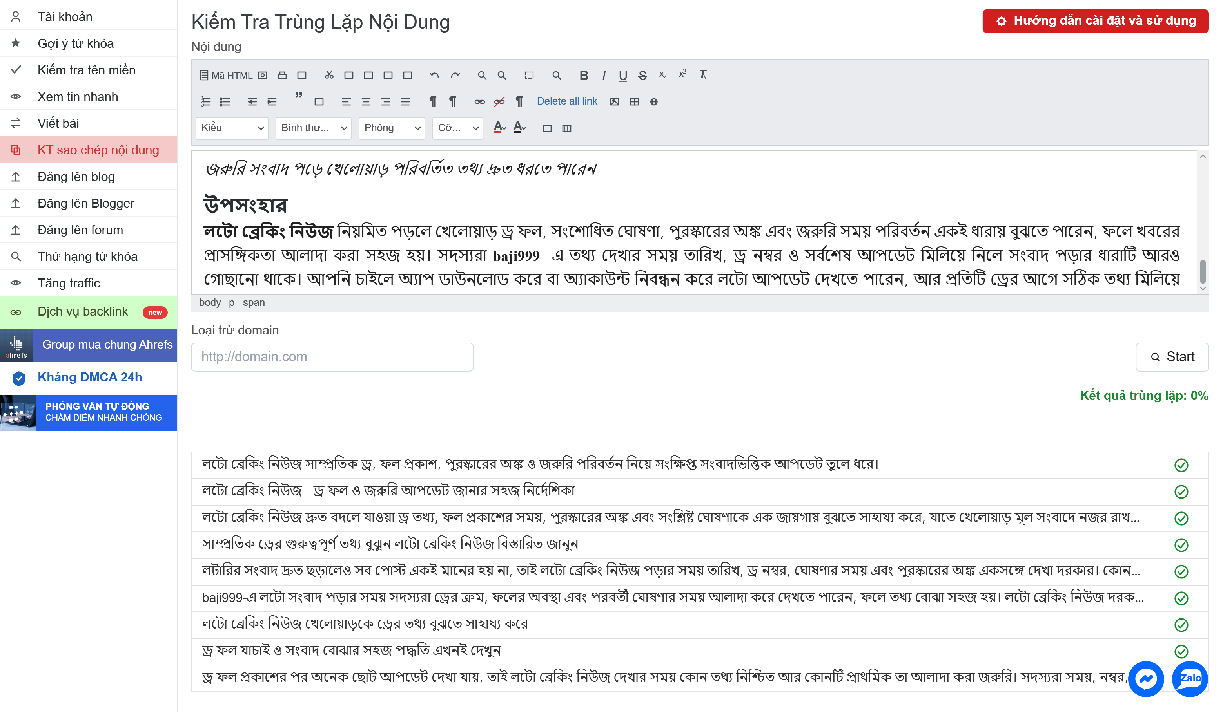Apply subscript formatting
This screenshot has height=712, width=1223.
pyautogui.click(x=662, y=75)
